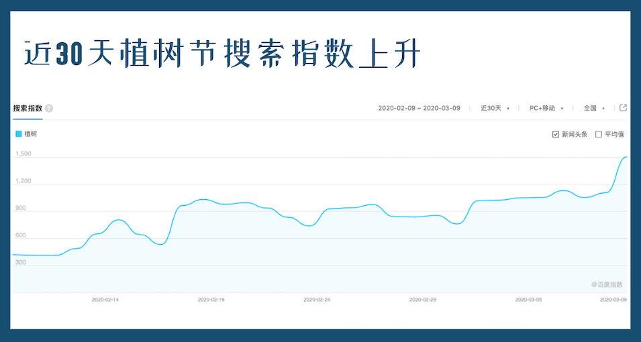Click the 2020-02-29 axis date label

(423, 300)
